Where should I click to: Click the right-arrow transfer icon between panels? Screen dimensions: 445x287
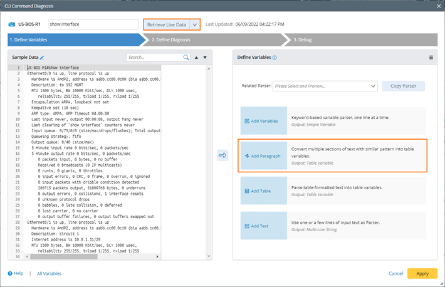[x=223, y=155]
